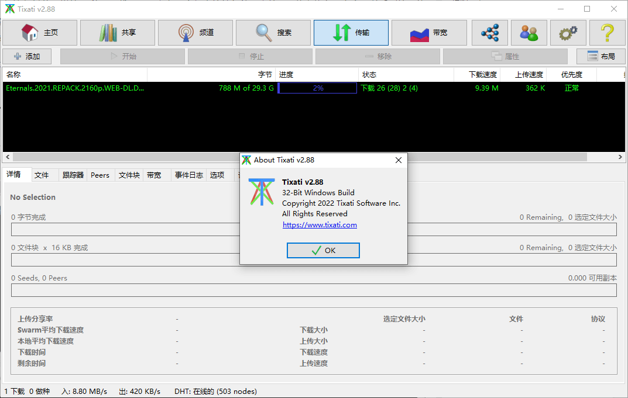Click the 添加 (Add) transfer button
The width and height of the screenshot is (628, 398).
27,56
